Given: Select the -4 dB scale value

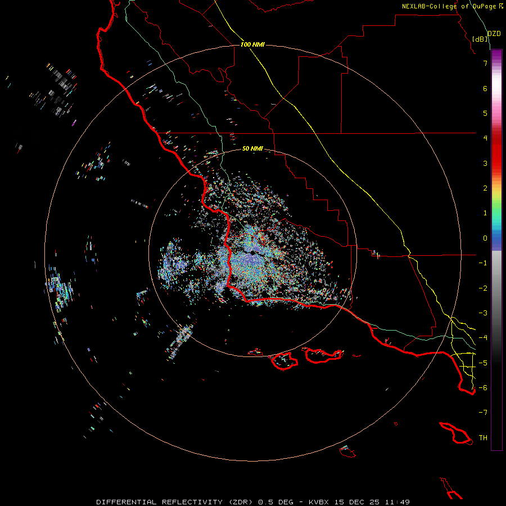Looking at the screenshot, I should coord(483,338).
